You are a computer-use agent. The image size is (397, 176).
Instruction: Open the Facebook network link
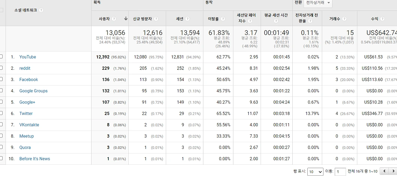point(29,80)
